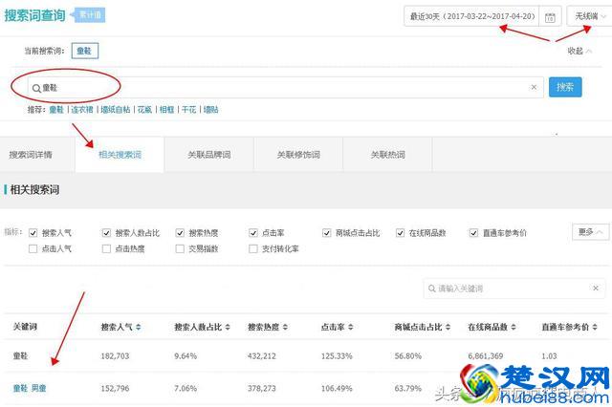
Task: Open the 关联热词 tab
Action: tap(387, 155)
